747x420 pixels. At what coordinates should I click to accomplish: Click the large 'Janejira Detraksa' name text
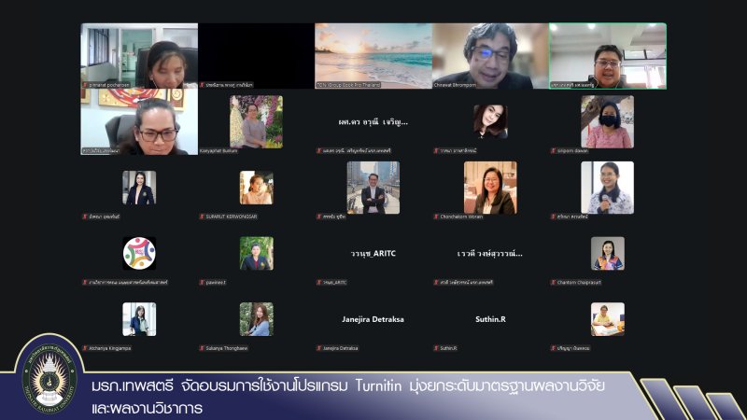pos(373,319)
